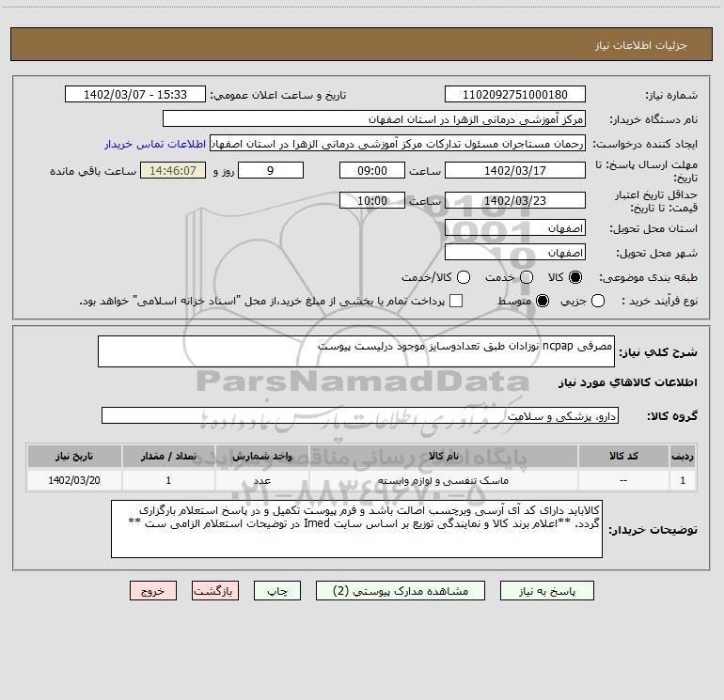Click the چاپ print button
Image resolution: width=724 pixels, height=700 pixels.
tap(277, 591)
